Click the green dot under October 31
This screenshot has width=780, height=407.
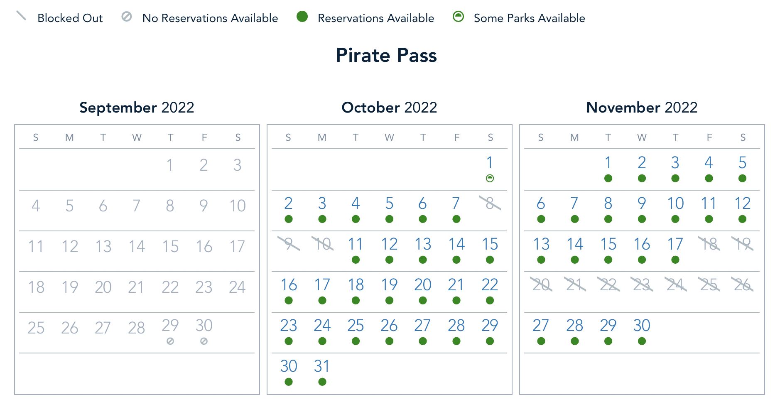[322, 382]
